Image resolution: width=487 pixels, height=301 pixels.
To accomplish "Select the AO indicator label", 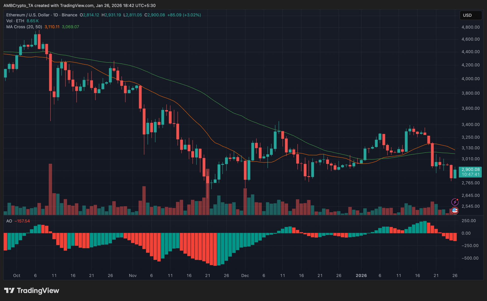I will tap(9, 221).
